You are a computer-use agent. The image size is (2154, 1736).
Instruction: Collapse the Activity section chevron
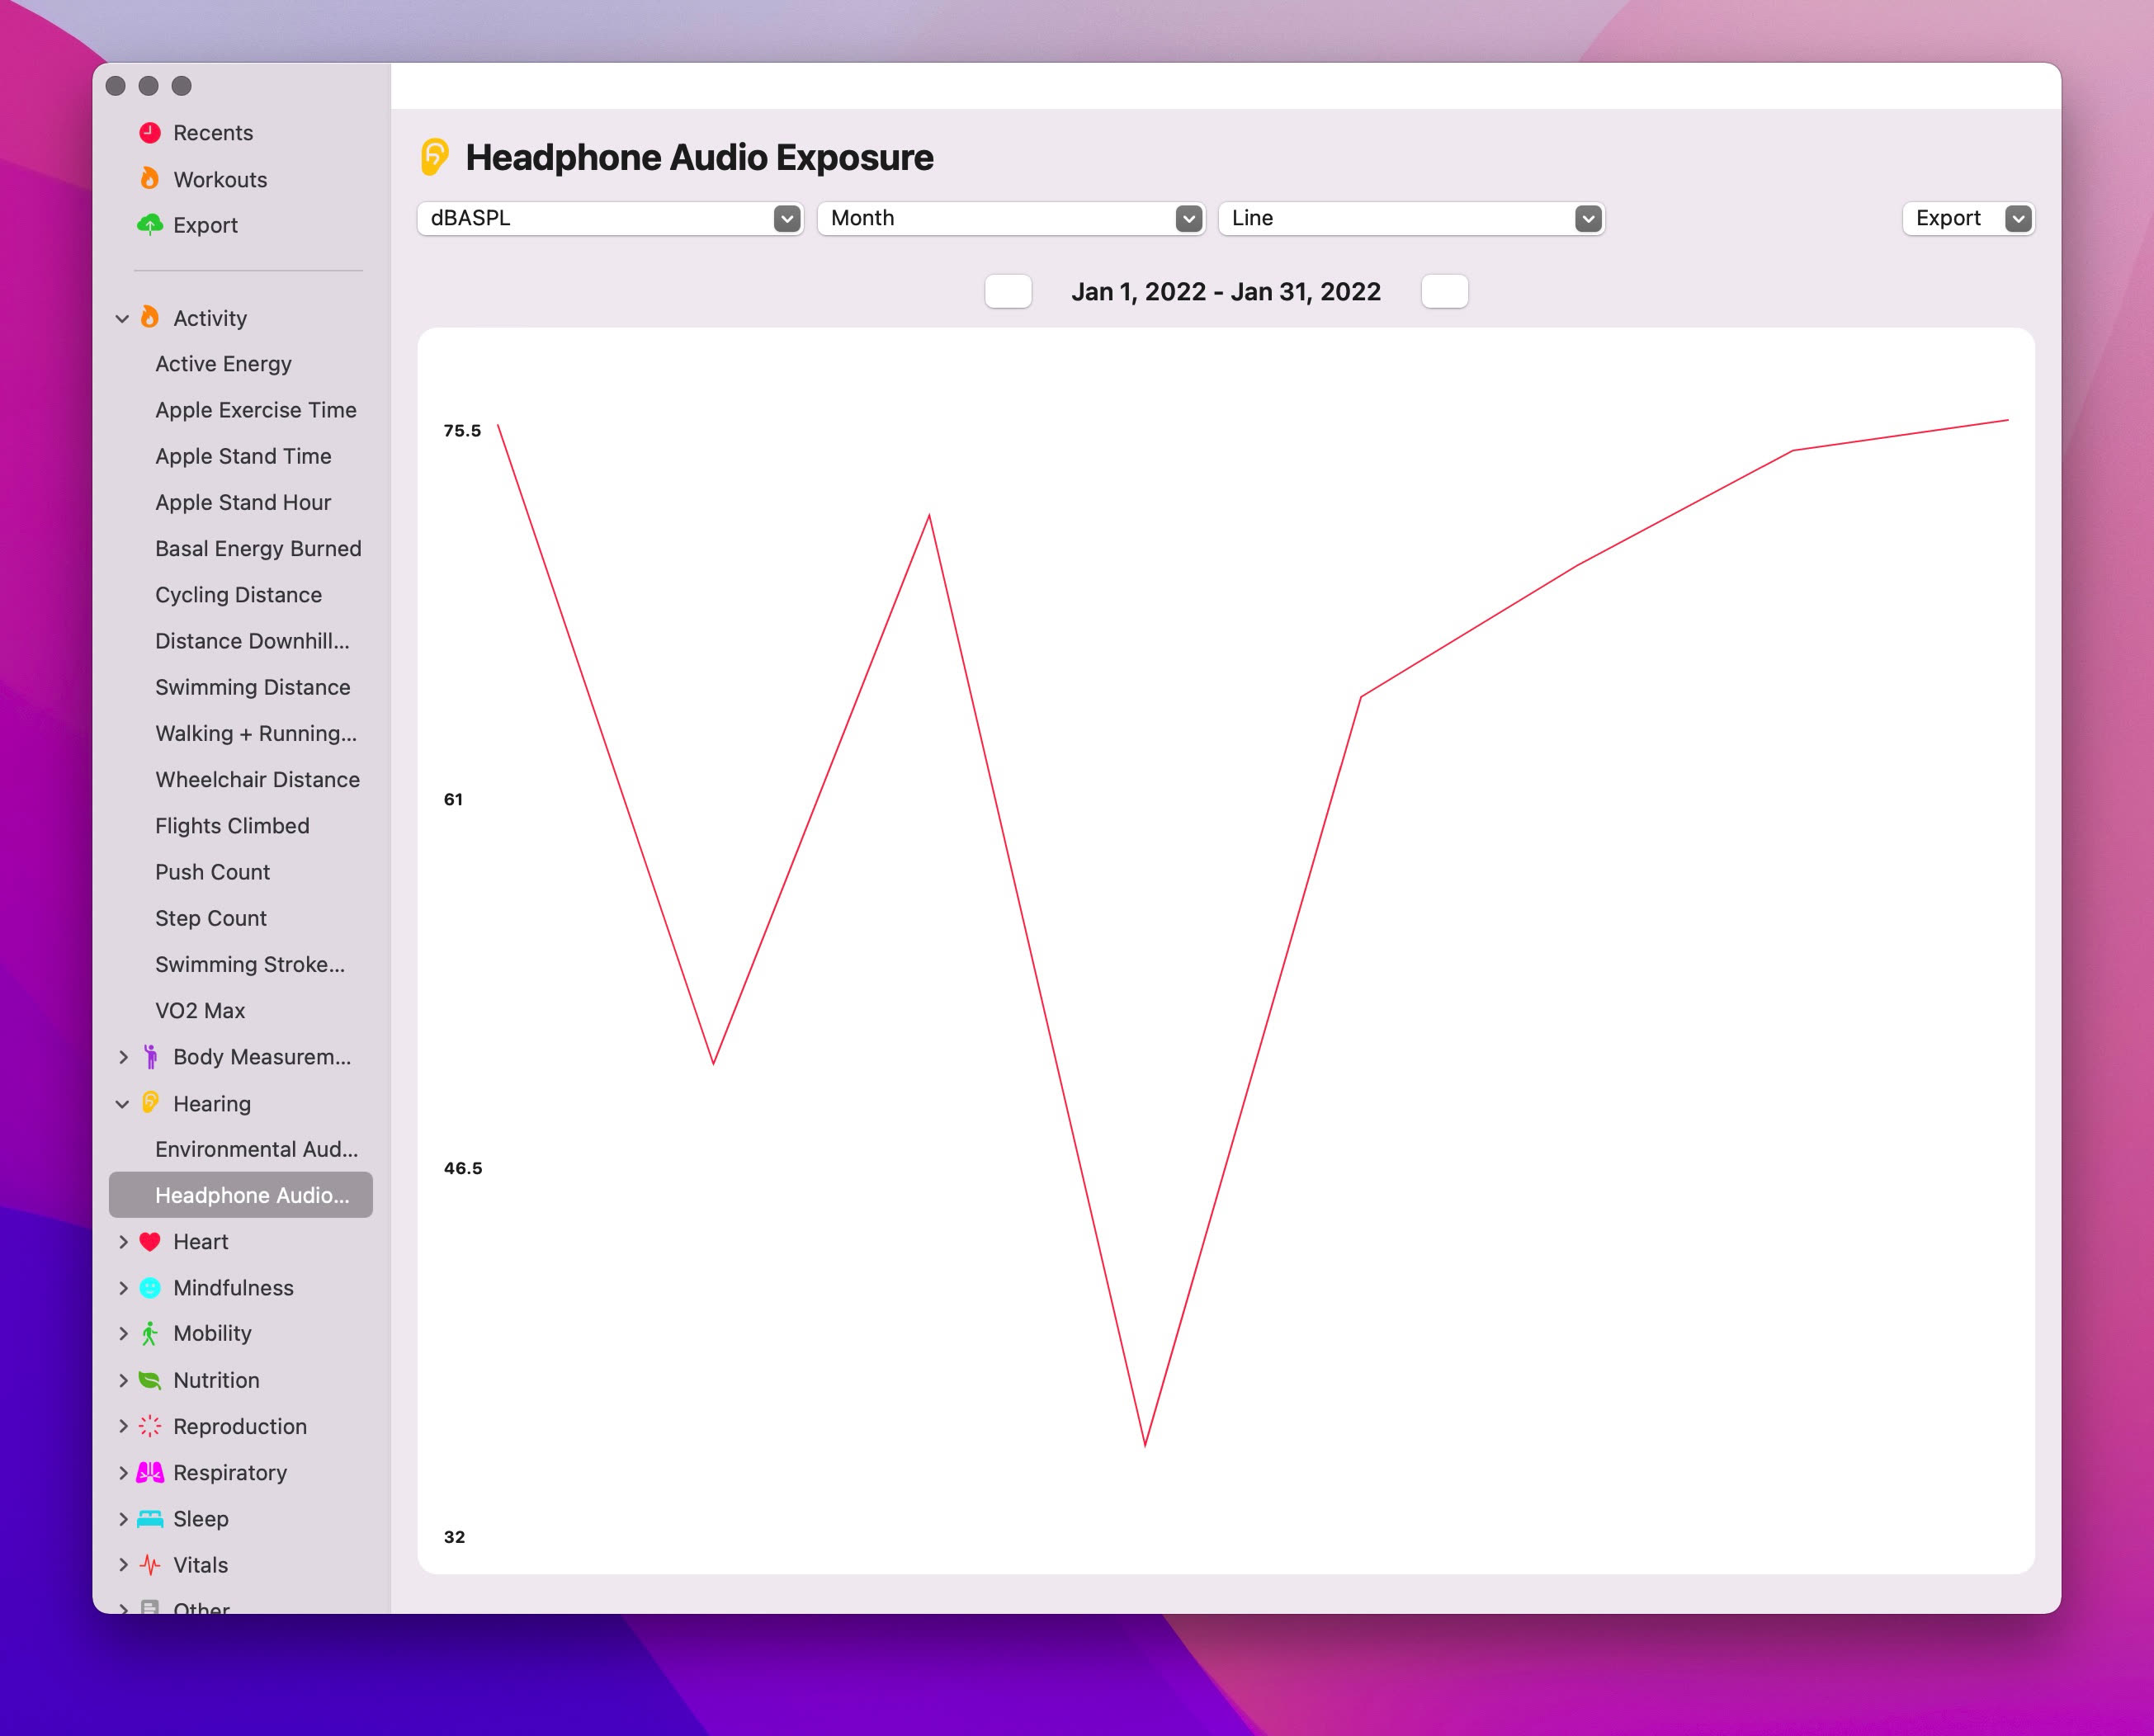tap(122, 318)
